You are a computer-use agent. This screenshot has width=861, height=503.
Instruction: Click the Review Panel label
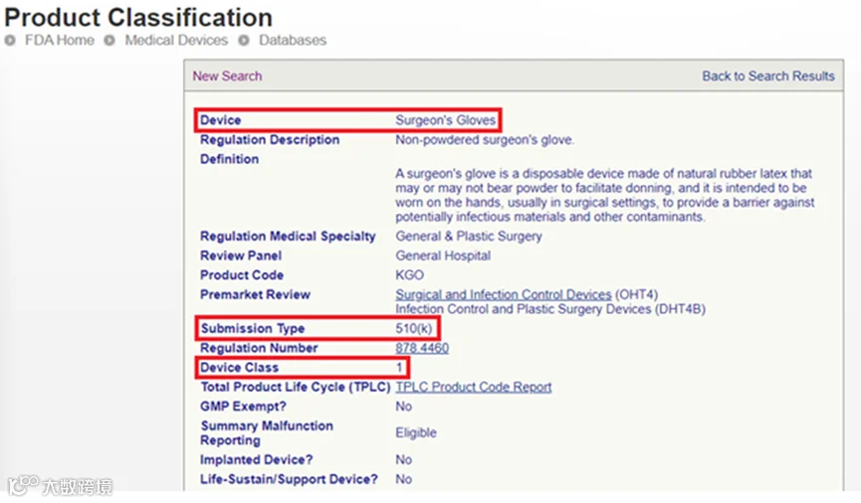click(241, 255)
